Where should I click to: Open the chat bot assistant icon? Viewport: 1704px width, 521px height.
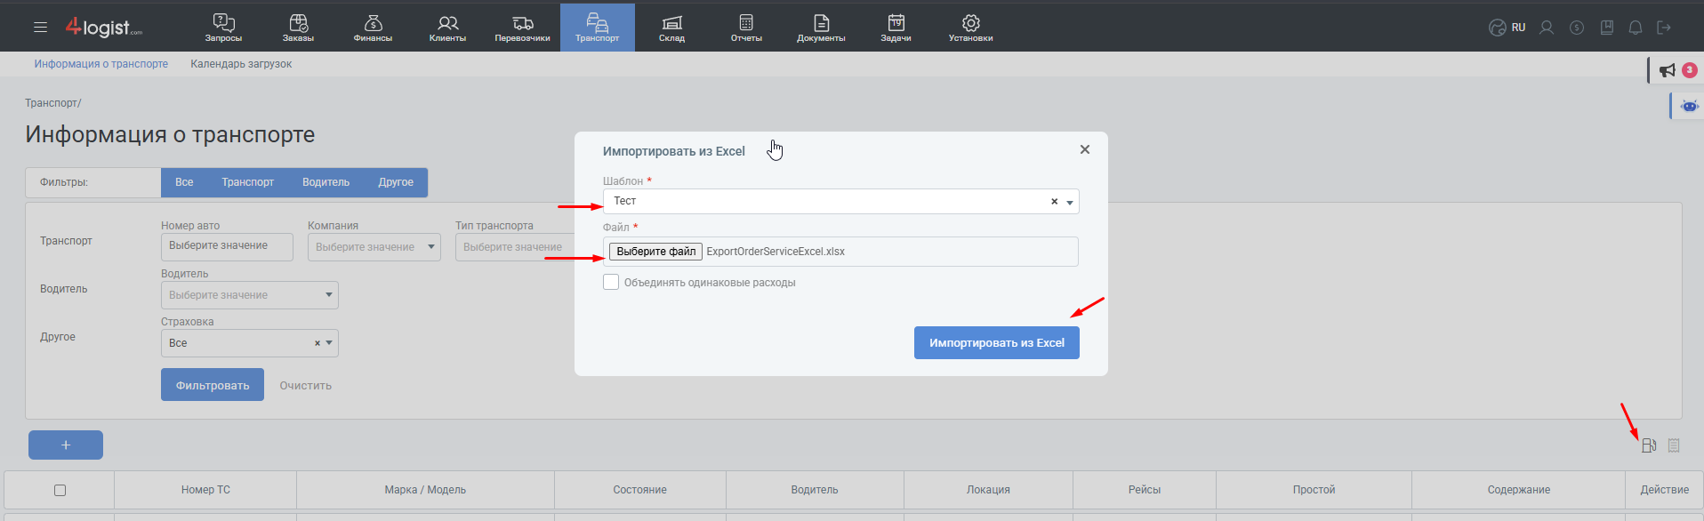point(1689,106)
